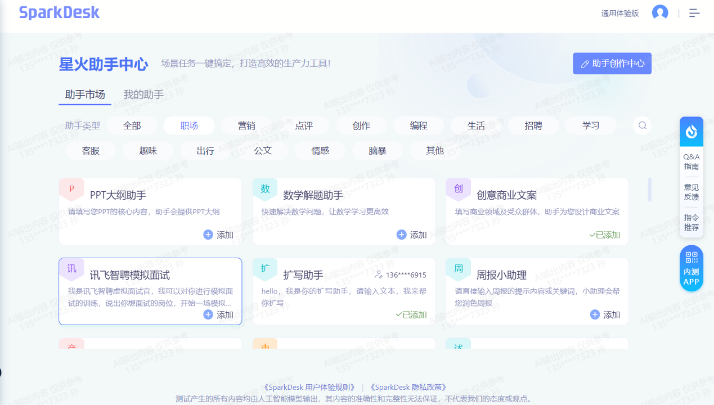
Task: Click the 136****6915 author text
Action: pos(406,275)
